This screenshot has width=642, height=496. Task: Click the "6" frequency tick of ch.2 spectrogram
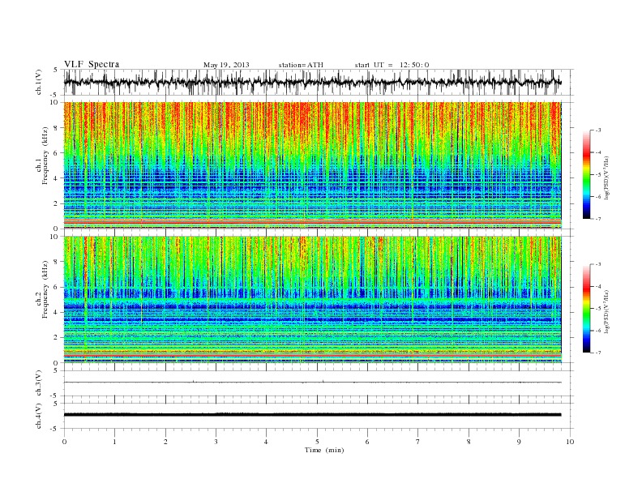pyautogui.click(x=56, y=287)
